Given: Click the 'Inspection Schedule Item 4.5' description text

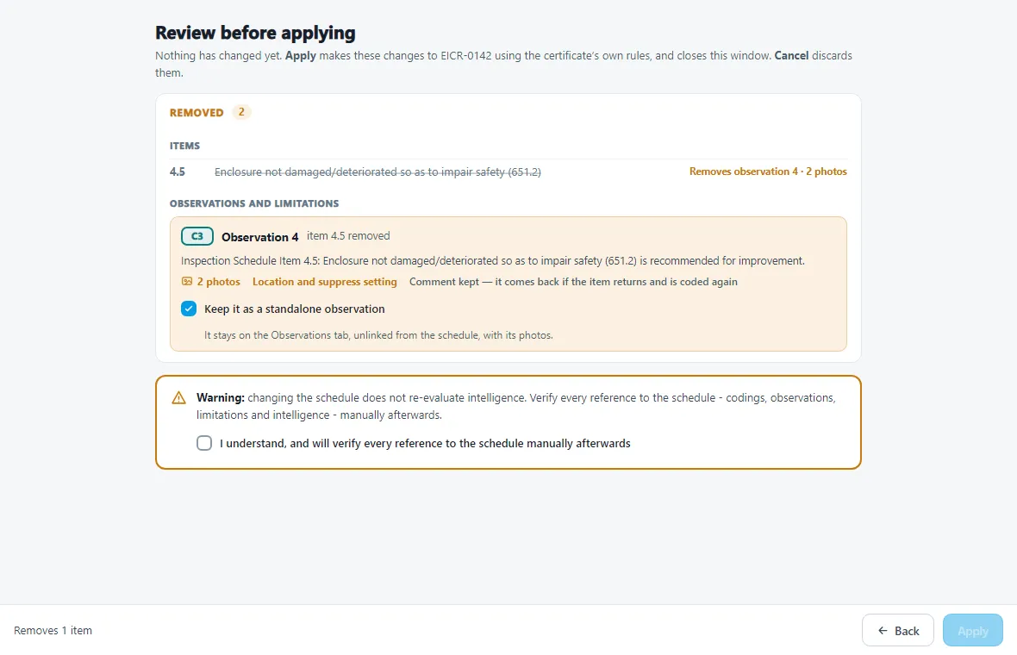Looking at the screenshot, I should 493,260.
